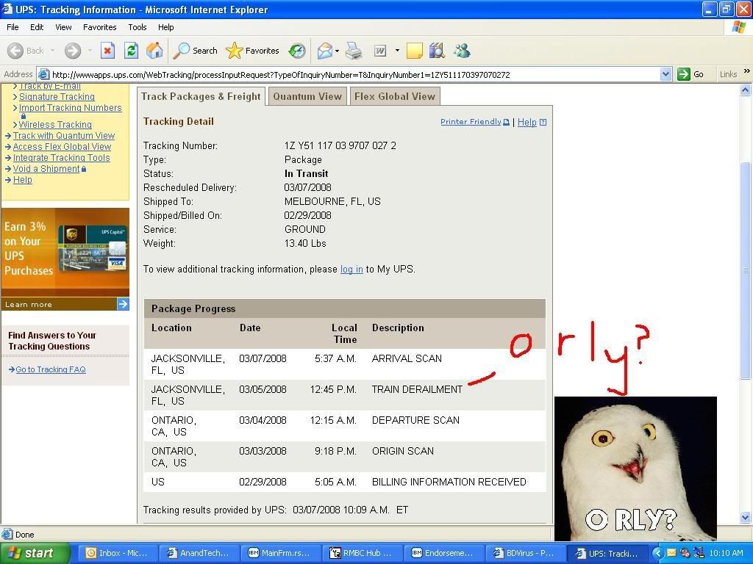
Task: Click the Favorites star button
Action: 253,51
